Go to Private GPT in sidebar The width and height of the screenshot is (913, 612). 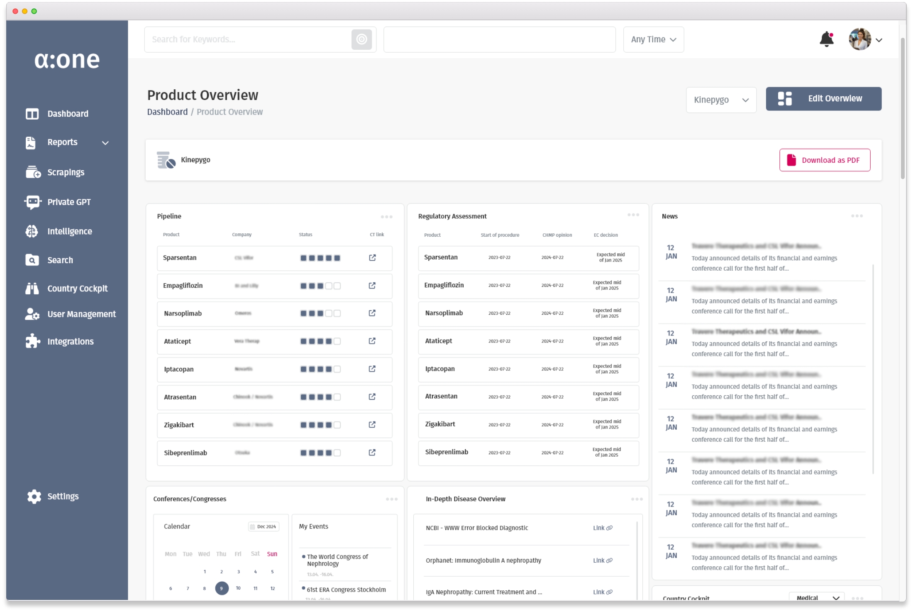click(69, 202)
